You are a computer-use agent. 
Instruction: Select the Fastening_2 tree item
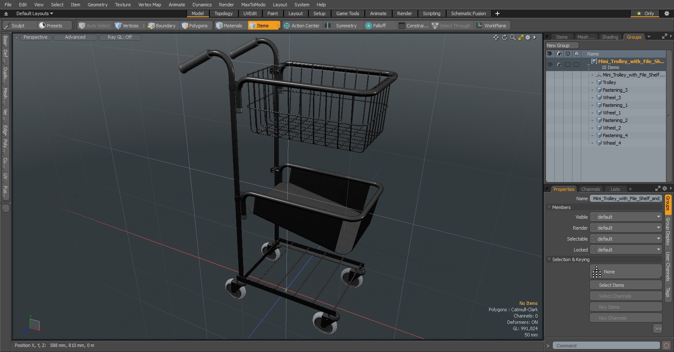[615, 120]
